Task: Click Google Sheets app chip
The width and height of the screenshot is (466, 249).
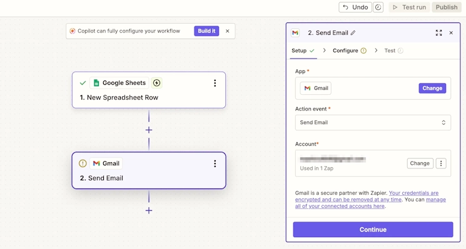Action: point(119,83)
